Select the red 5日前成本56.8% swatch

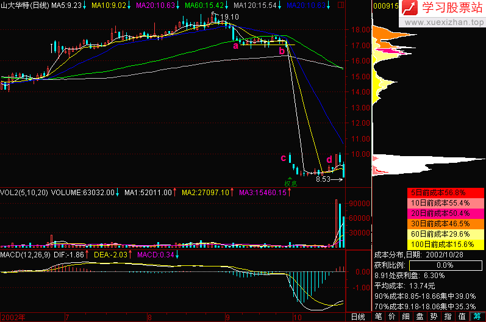tap(445, 193)
